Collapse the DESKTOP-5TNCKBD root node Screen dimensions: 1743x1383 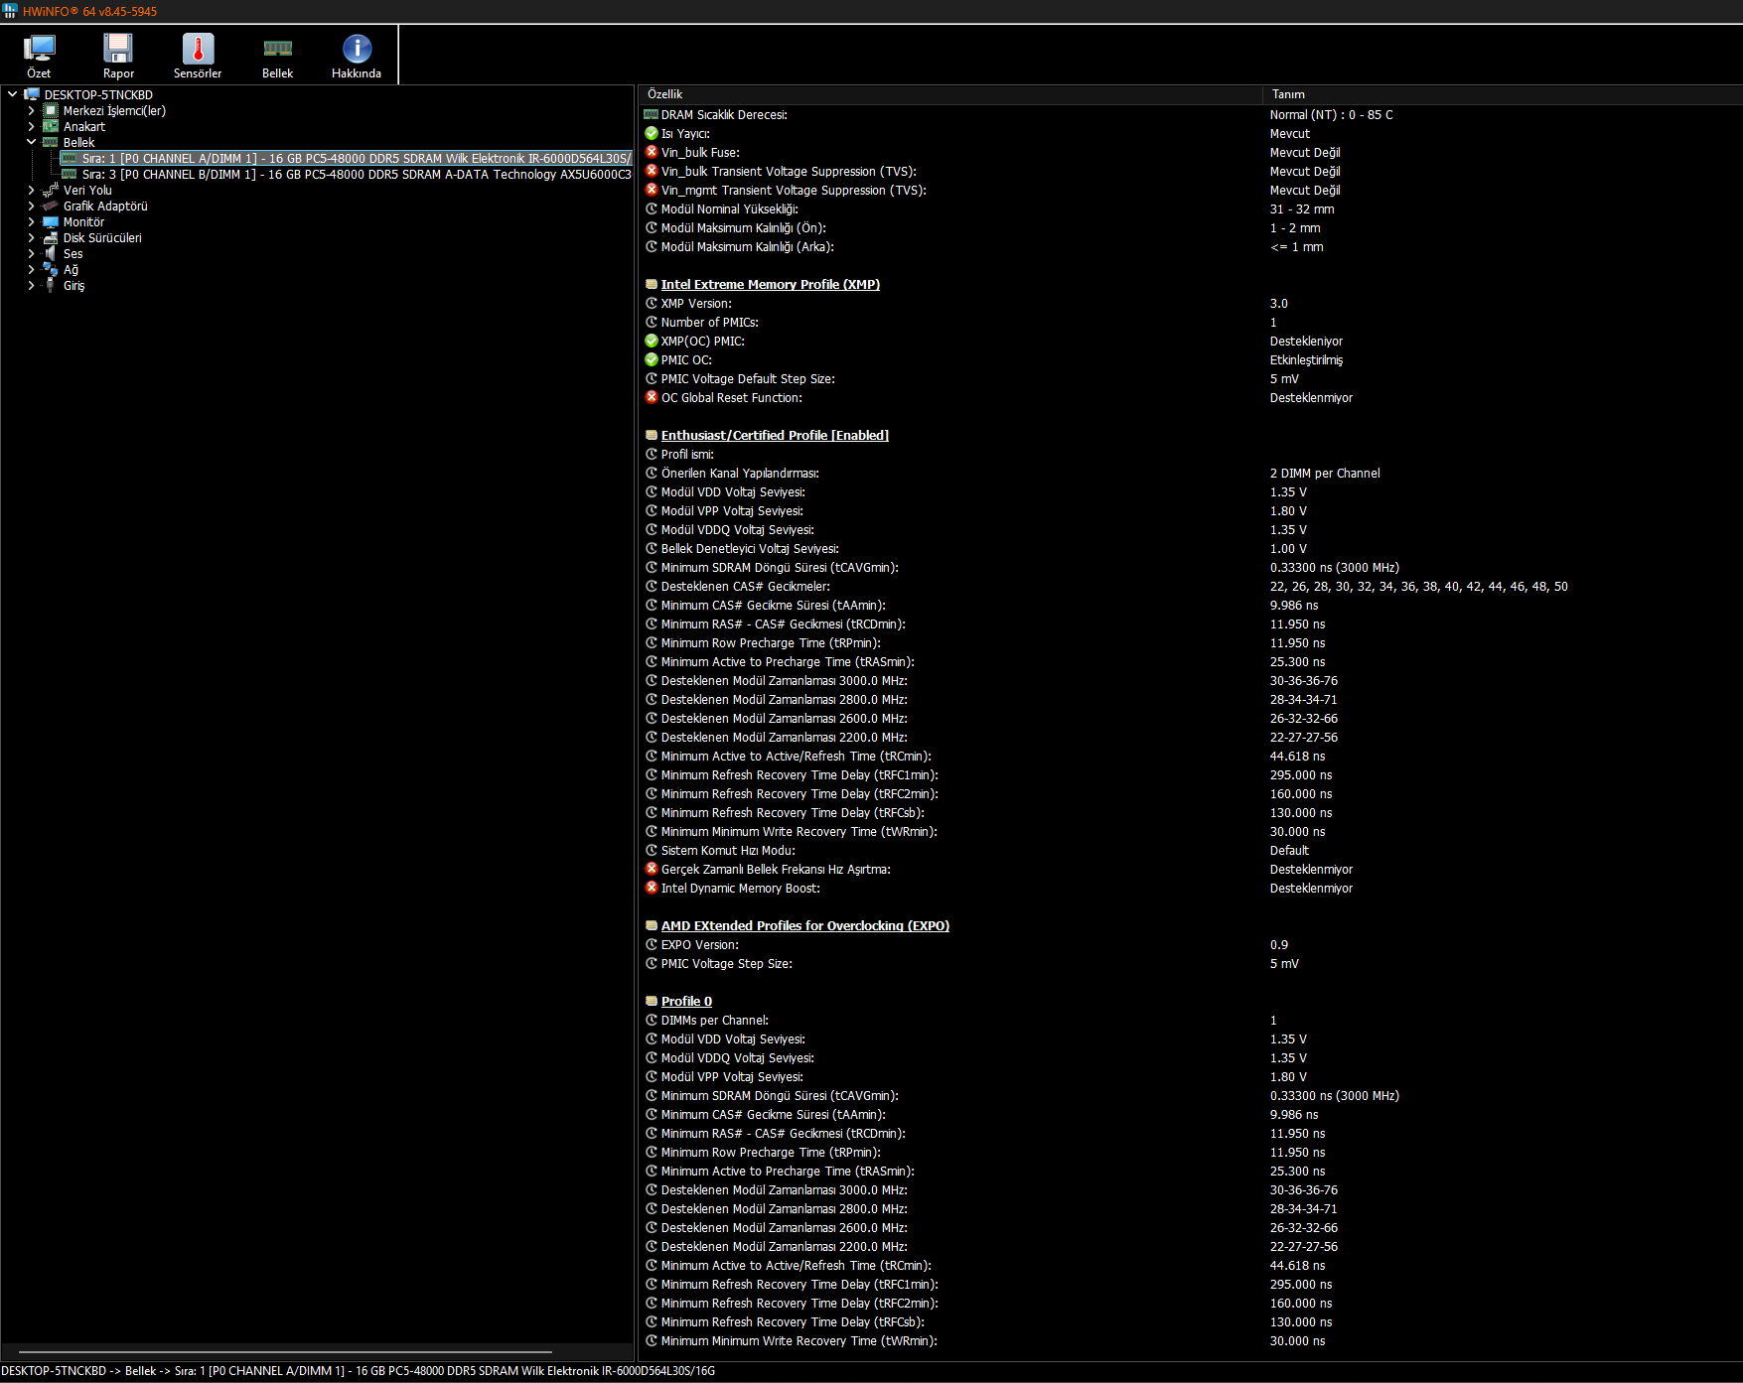point(12,95)
